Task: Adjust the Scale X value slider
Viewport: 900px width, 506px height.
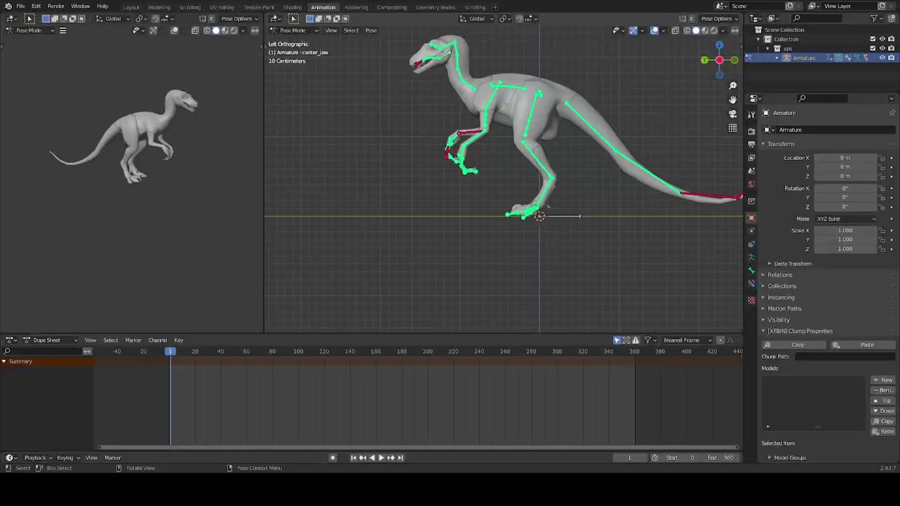Action: coord(845,230)
